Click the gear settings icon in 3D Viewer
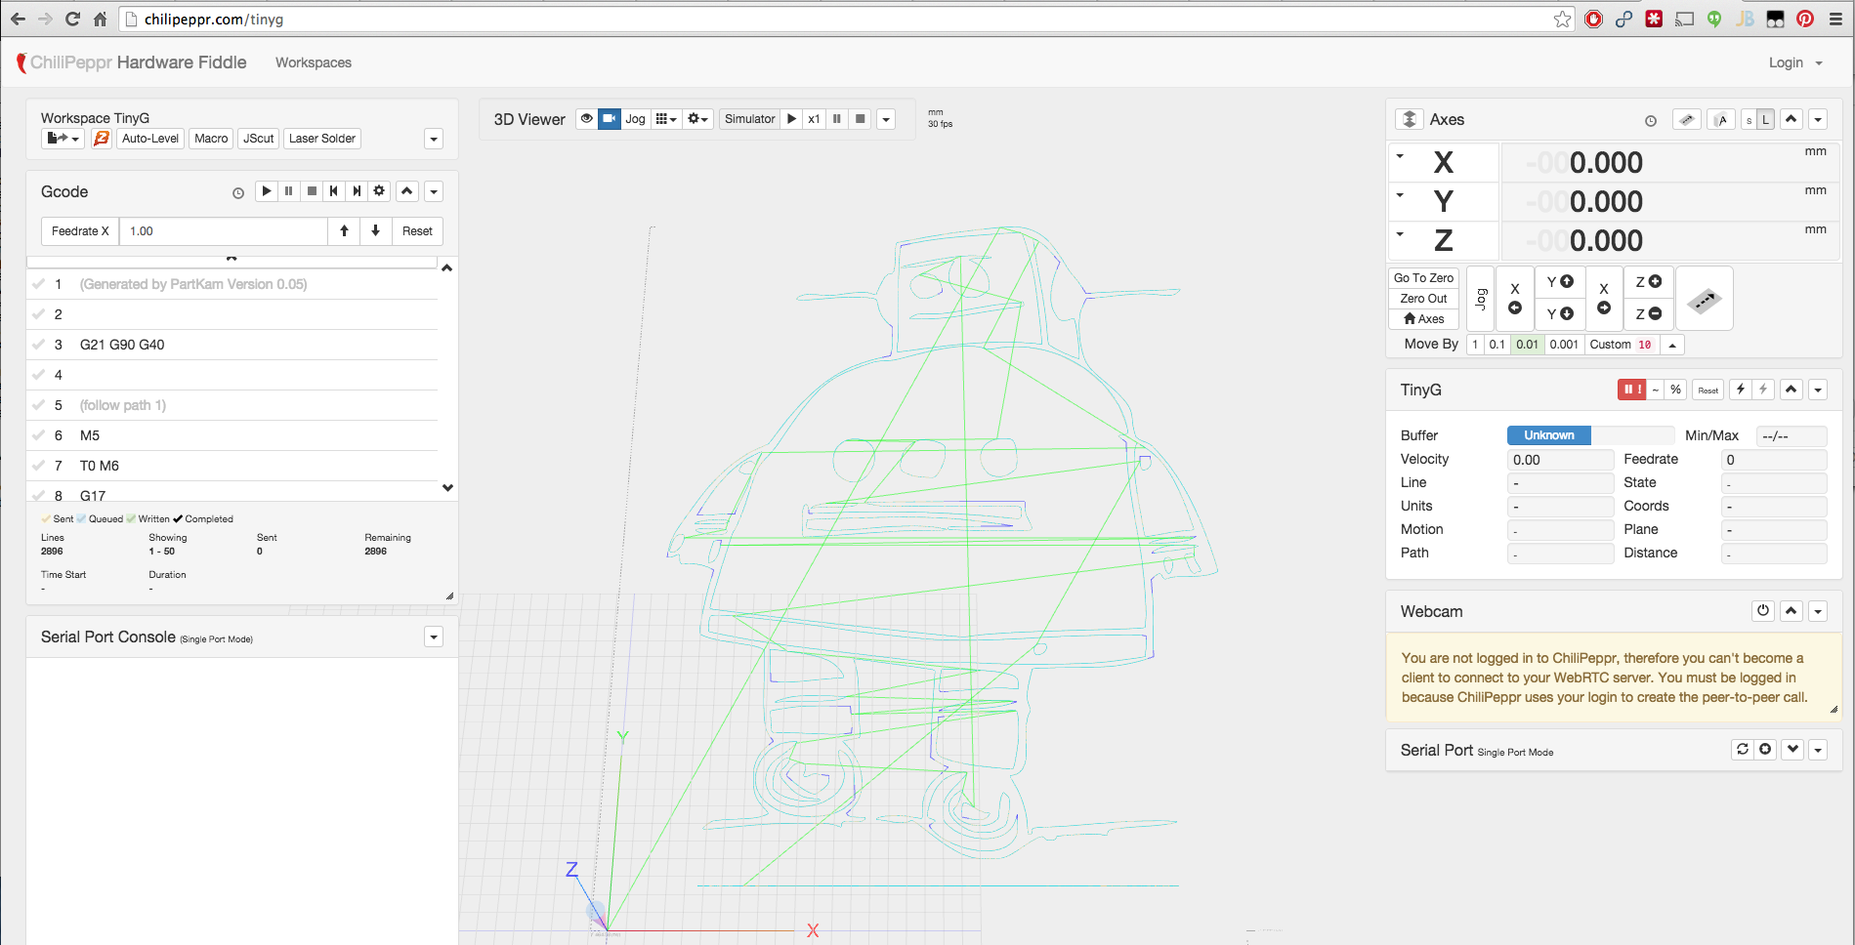 pyautogui.click(x=696, y=118)
